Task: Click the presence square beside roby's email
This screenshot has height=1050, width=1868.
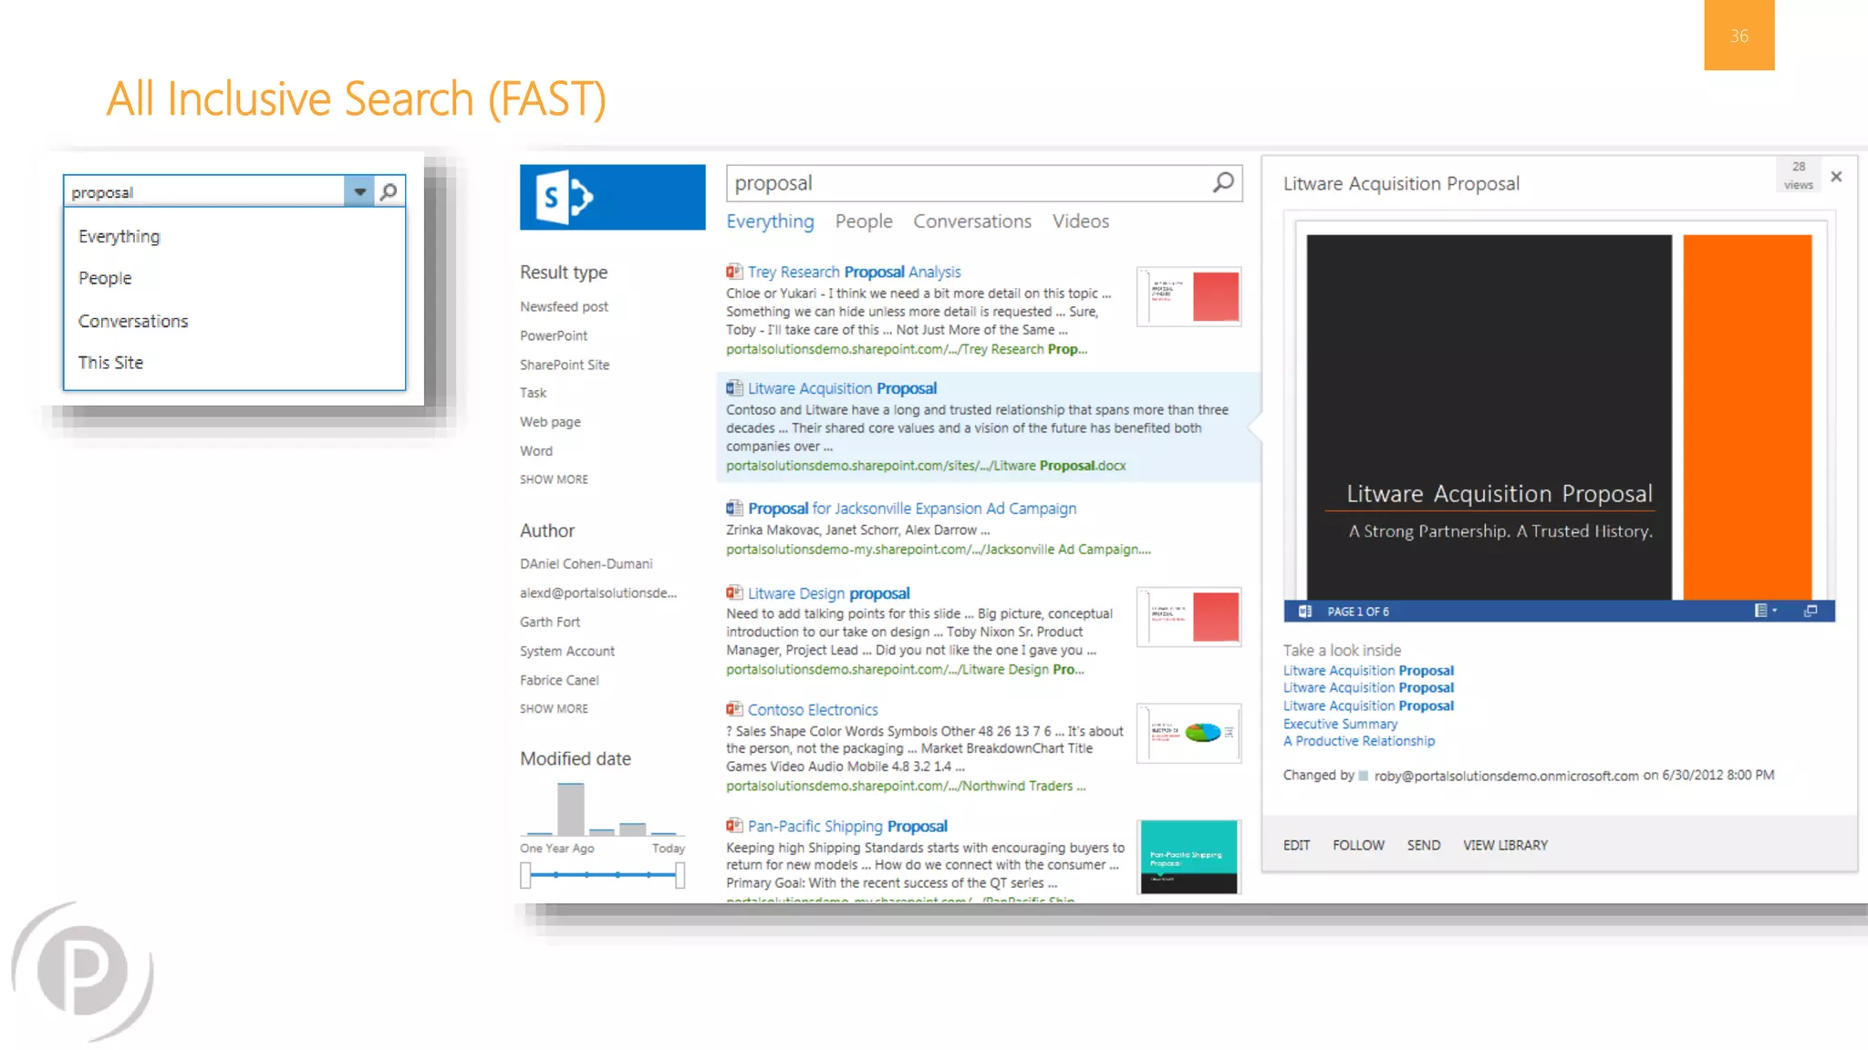Action: tap(1364, 776)
